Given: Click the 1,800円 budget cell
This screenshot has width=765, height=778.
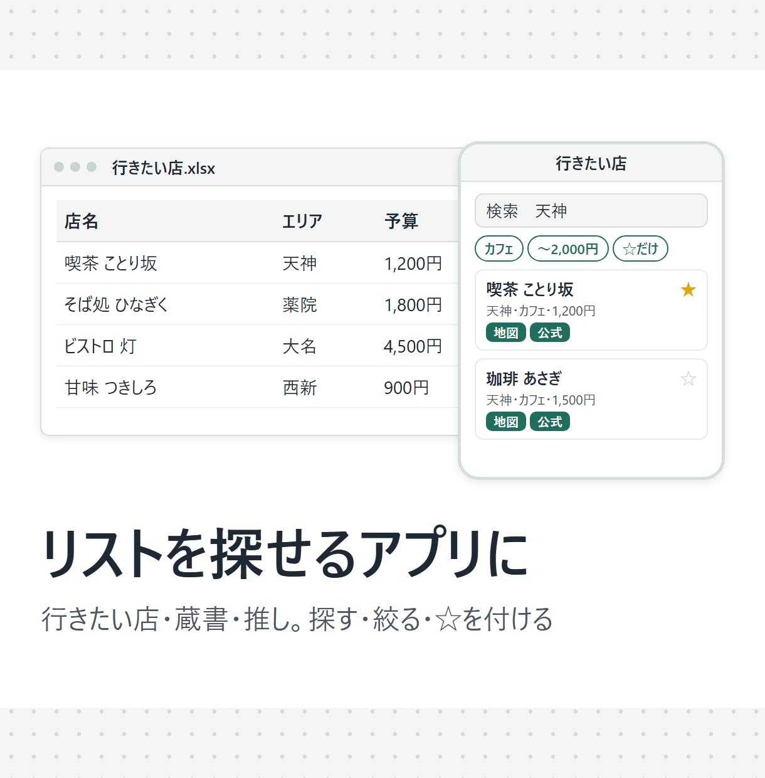Looking at the screenshot, I should (413, 304).
